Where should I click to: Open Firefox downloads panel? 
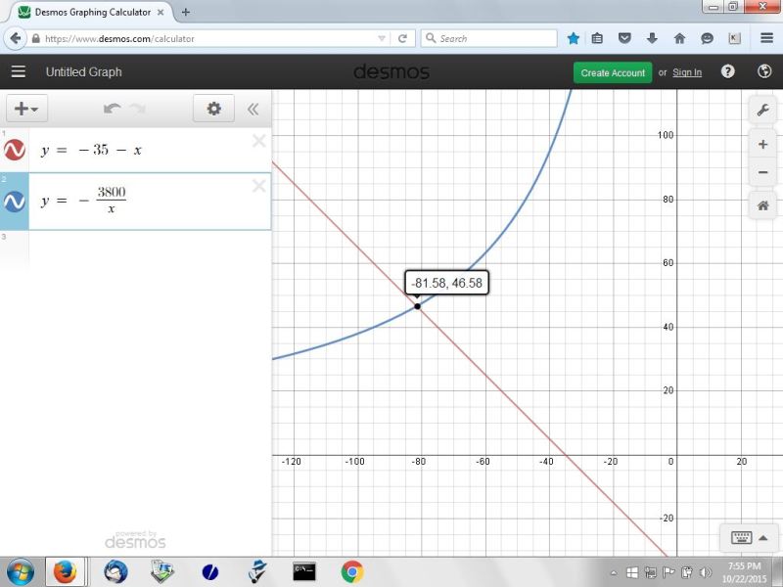point(652,38)
